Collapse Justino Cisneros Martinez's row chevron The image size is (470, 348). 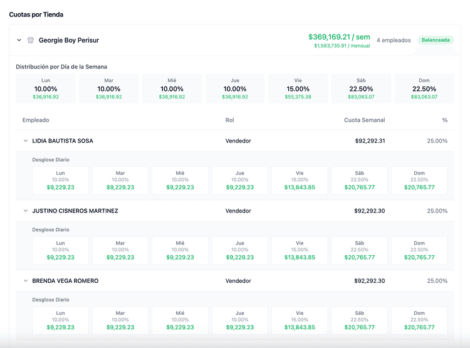(26, 211)
